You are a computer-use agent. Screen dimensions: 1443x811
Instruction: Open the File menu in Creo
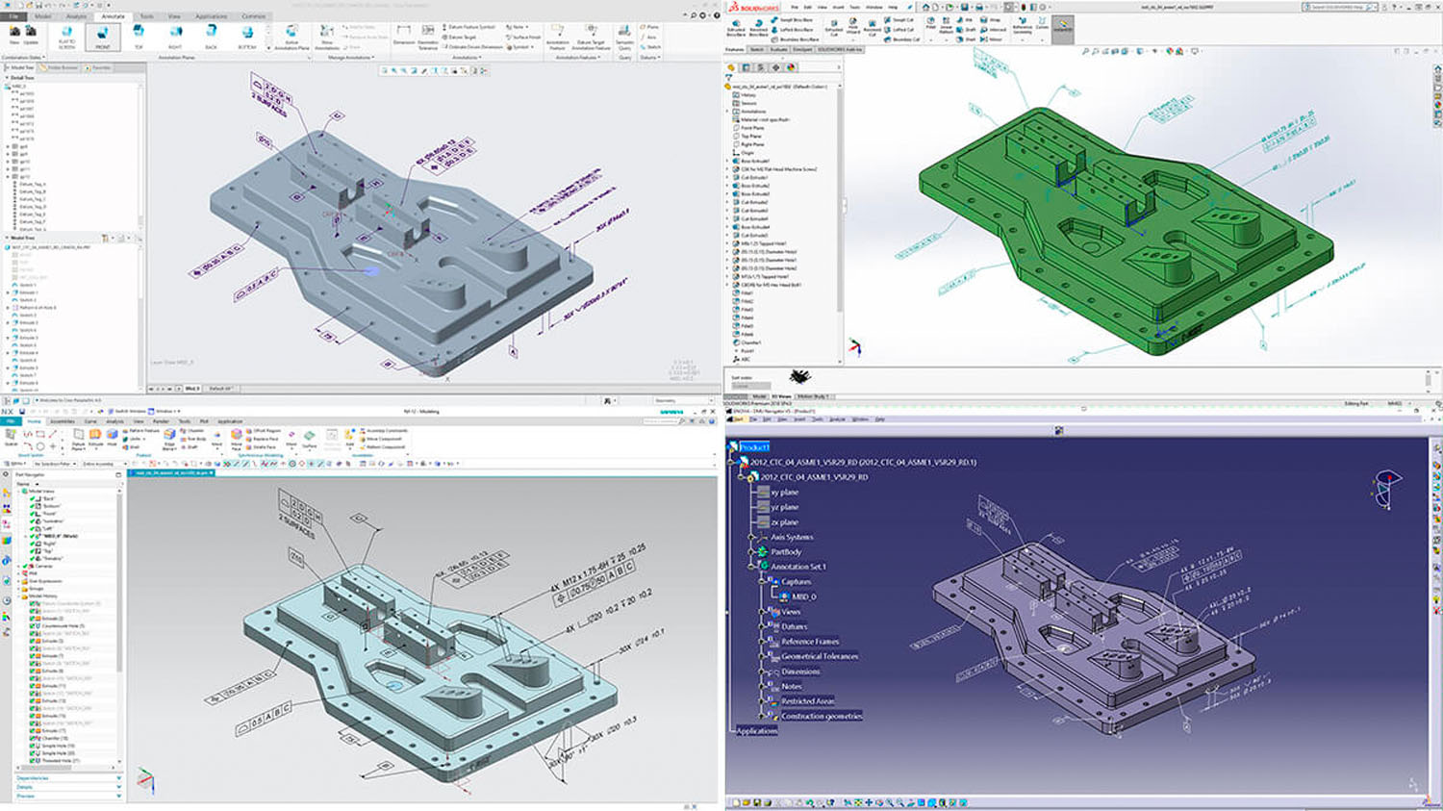click(x=13, y=16)
